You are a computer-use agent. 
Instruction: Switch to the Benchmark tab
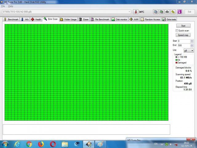(11, 19)
